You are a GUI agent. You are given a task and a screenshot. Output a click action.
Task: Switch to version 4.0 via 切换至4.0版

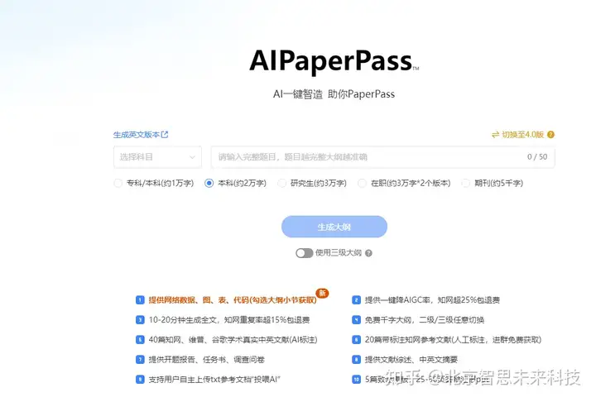522,135
